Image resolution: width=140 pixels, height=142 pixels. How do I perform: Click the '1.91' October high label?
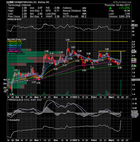click(15, 70)
